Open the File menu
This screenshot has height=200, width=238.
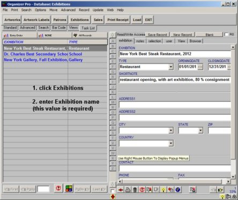tap(5, 10)
